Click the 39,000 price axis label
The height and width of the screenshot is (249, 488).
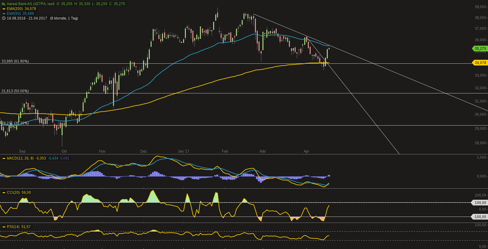480,7
